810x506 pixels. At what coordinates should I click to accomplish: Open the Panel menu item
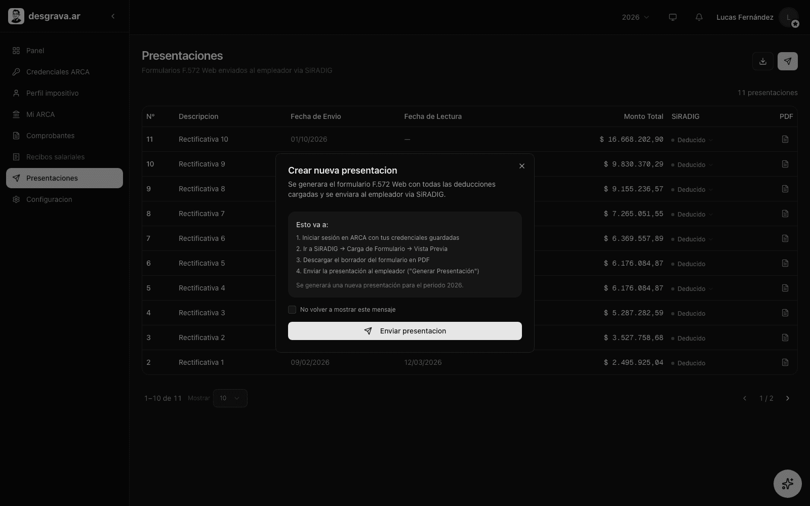(64, 51)
